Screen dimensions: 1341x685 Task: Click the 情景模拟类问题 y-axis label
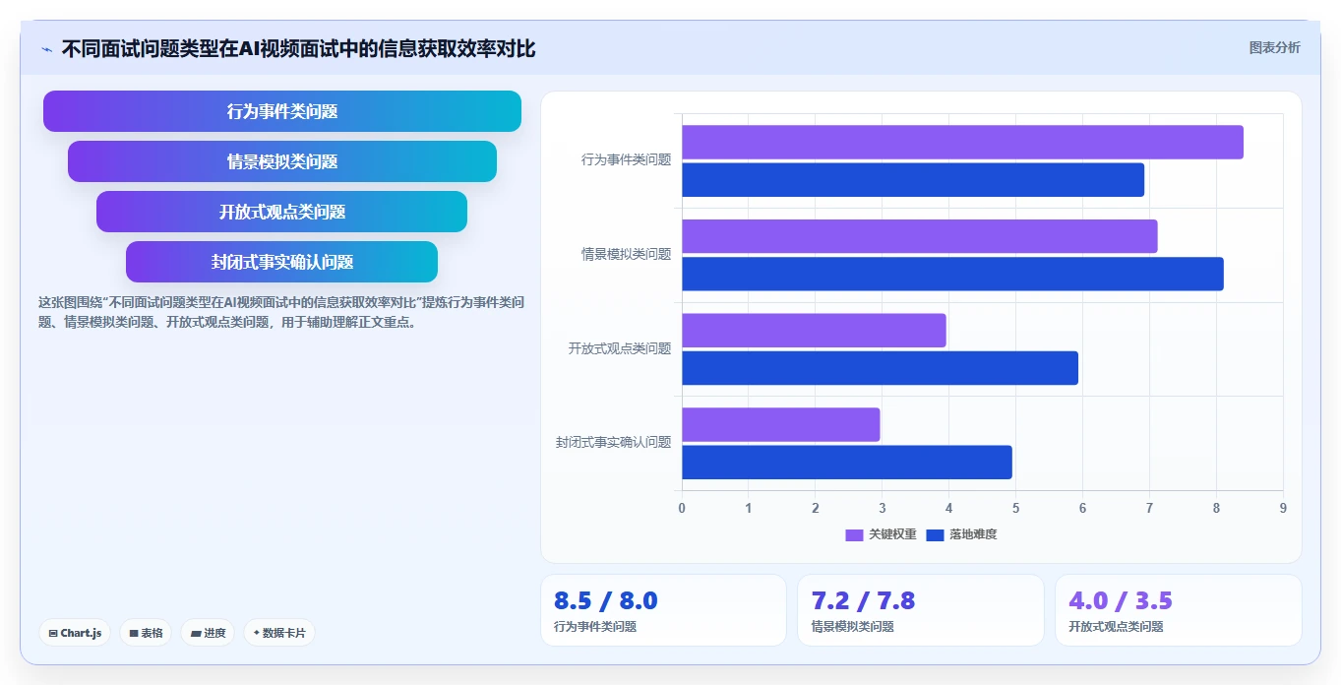click(626, 254)
